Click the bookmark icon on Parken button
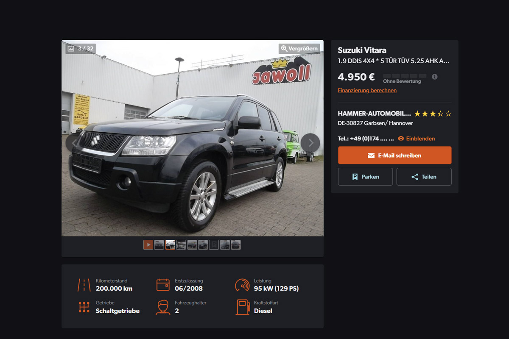This screenshot has height=339, width=509. click(x=355, y=177)
